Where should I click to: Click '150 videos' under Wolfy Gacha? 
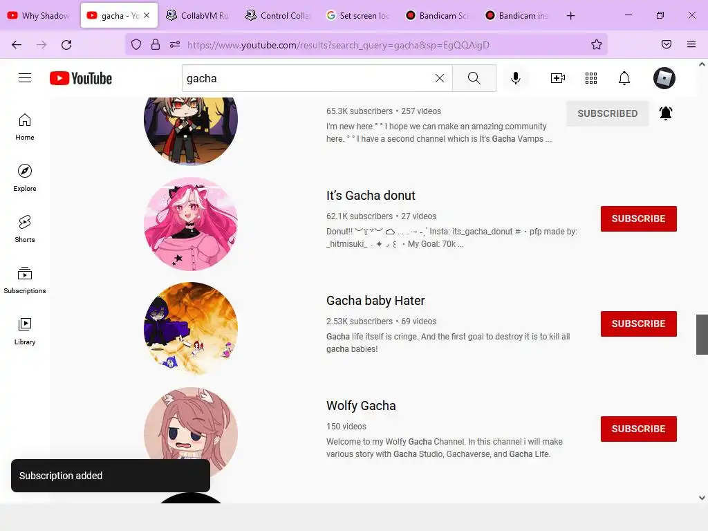click(346, 426)
